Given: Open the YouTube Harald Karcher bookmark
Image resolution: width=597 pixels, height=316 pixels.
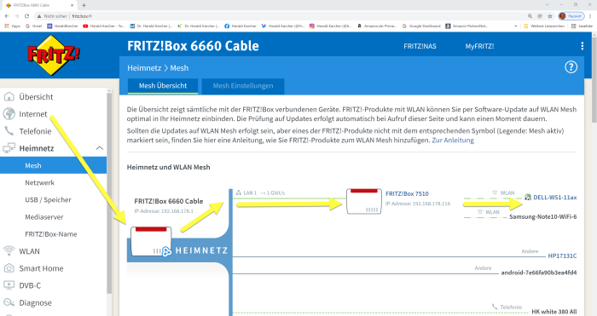Looking at the screenshot, I should (103, 26).
